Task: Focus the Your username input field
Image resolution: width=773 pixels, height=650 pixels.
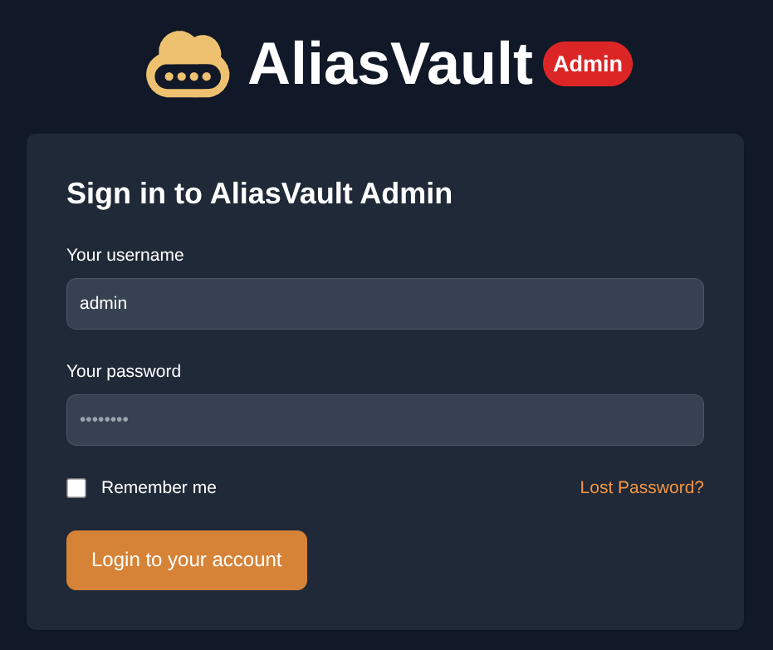Action: coord(385,304)
